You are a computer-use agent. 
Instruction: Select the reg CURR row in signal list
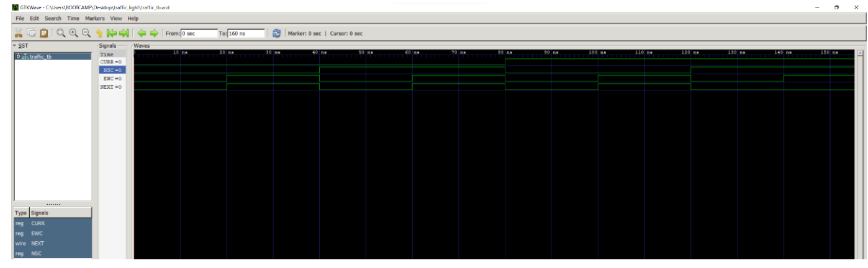[53, 223]
